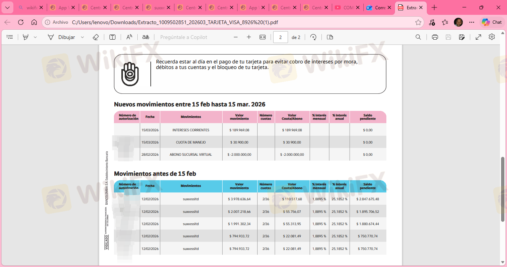Open the browser profile avatar
Screen dimensions: 507x267
[x=458, y=22]
